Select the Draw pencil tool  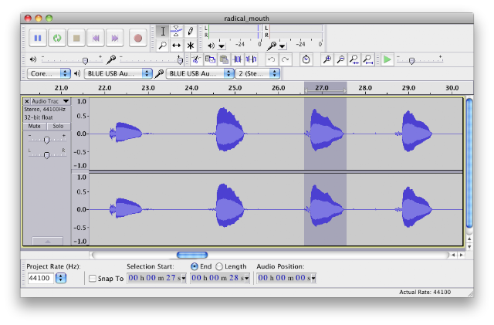point(191,31)
